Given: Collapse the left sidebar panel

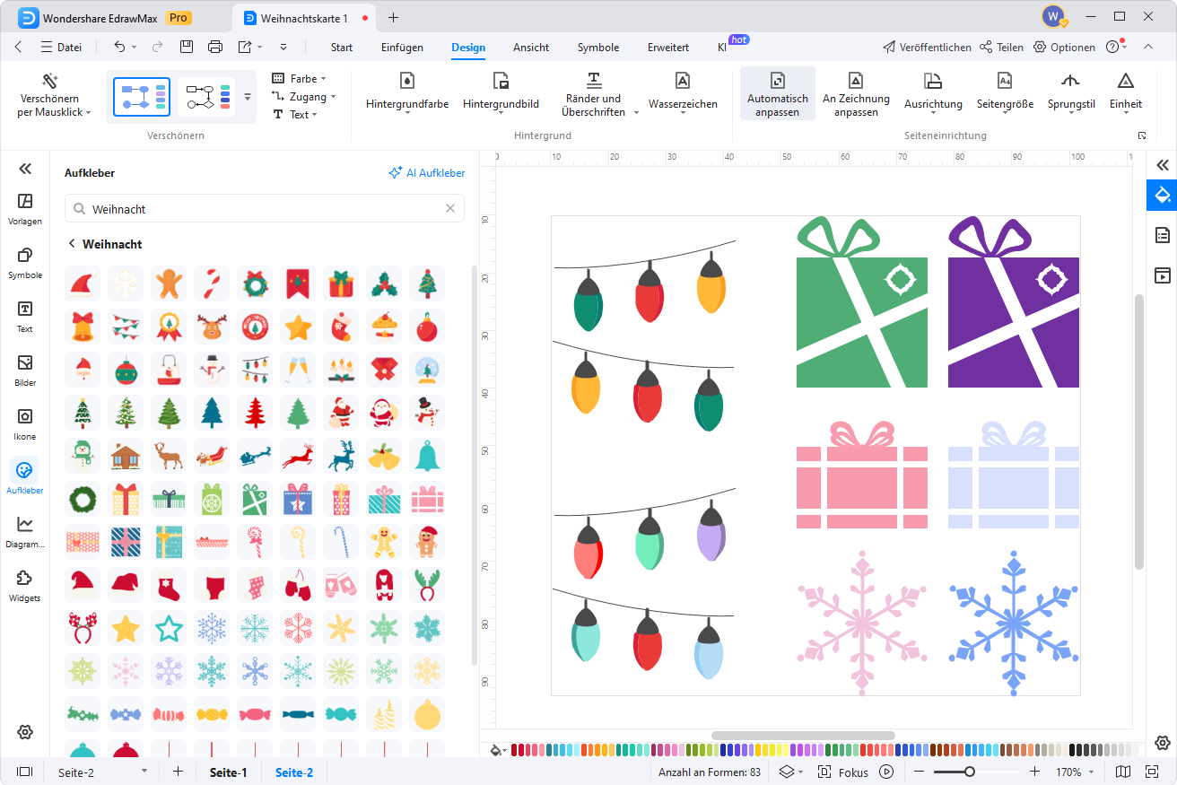Looking at the screenshot, I should 25,169.
